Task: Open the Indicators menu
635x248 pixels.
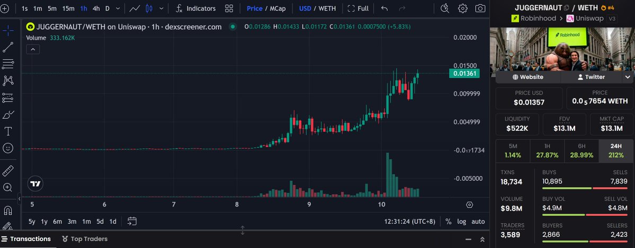Action: 195,8
